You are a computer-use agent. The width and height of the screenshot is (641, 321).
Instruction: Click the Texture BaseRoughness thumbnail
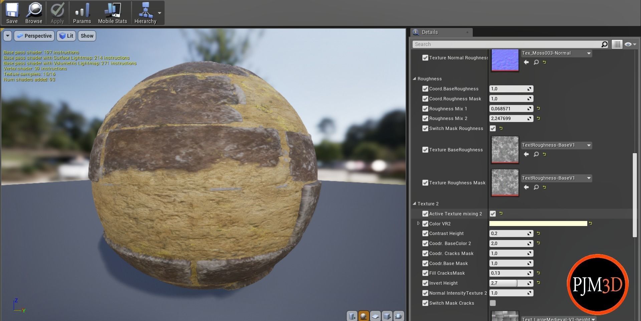click(505, 150)
